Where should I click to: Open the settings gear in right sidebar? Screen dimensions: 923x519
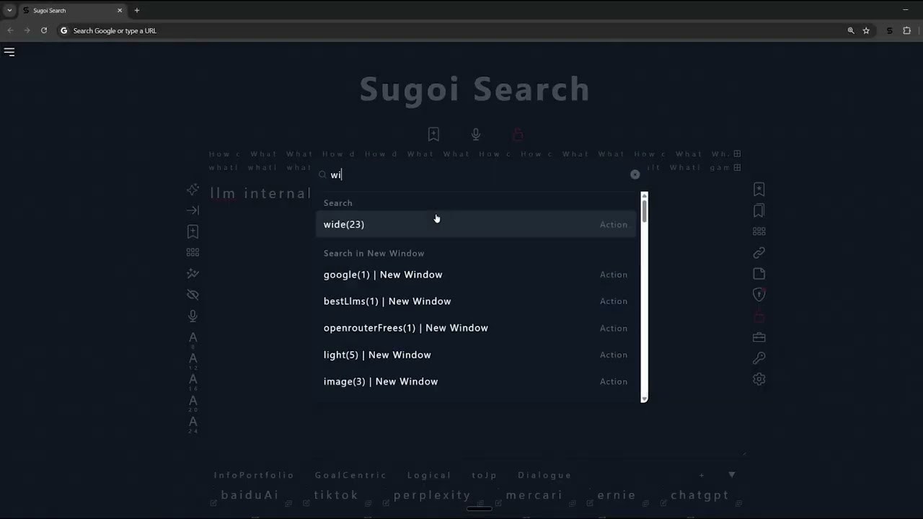pos(759,378)
